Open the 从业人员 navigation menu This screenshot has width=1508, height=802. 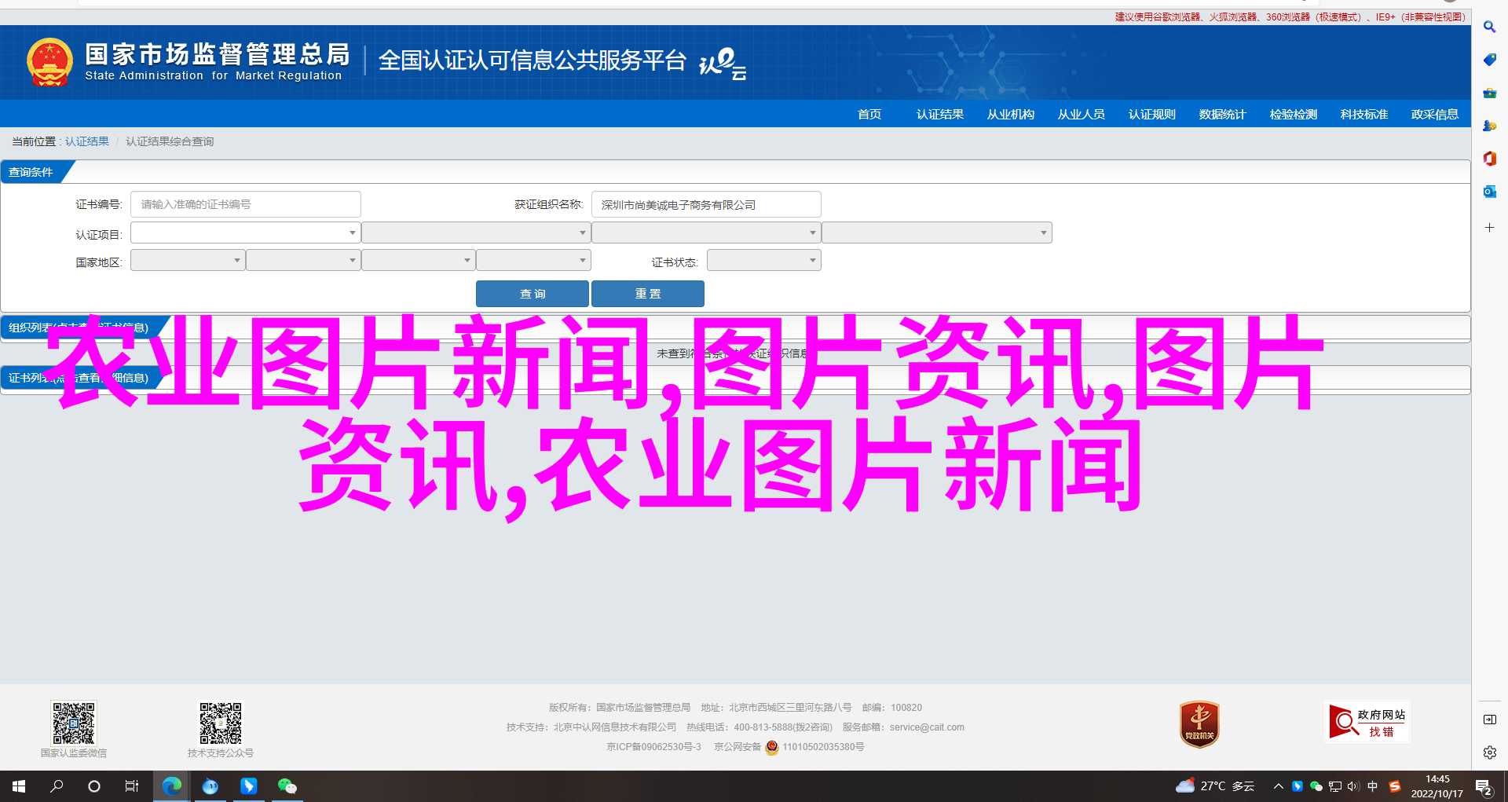pyautogui.click(x=1082, y=115)
